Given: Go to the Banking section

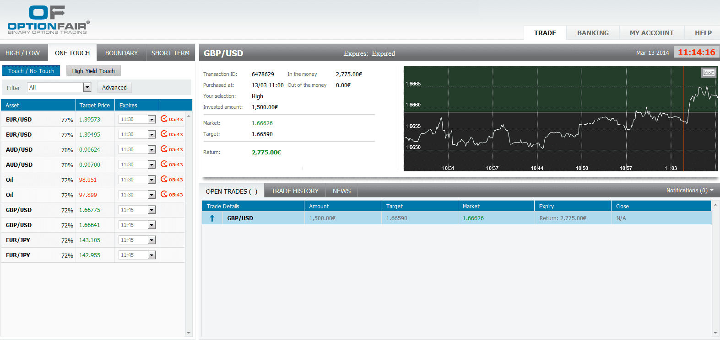Looking at the screenshot, I should point(593,33).
